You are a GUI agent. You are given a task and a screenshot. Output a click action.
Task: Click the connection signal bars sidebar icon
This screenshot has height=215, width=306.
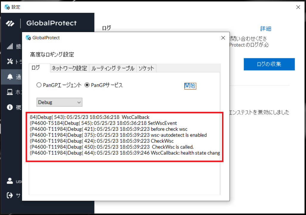pos(10,46)
